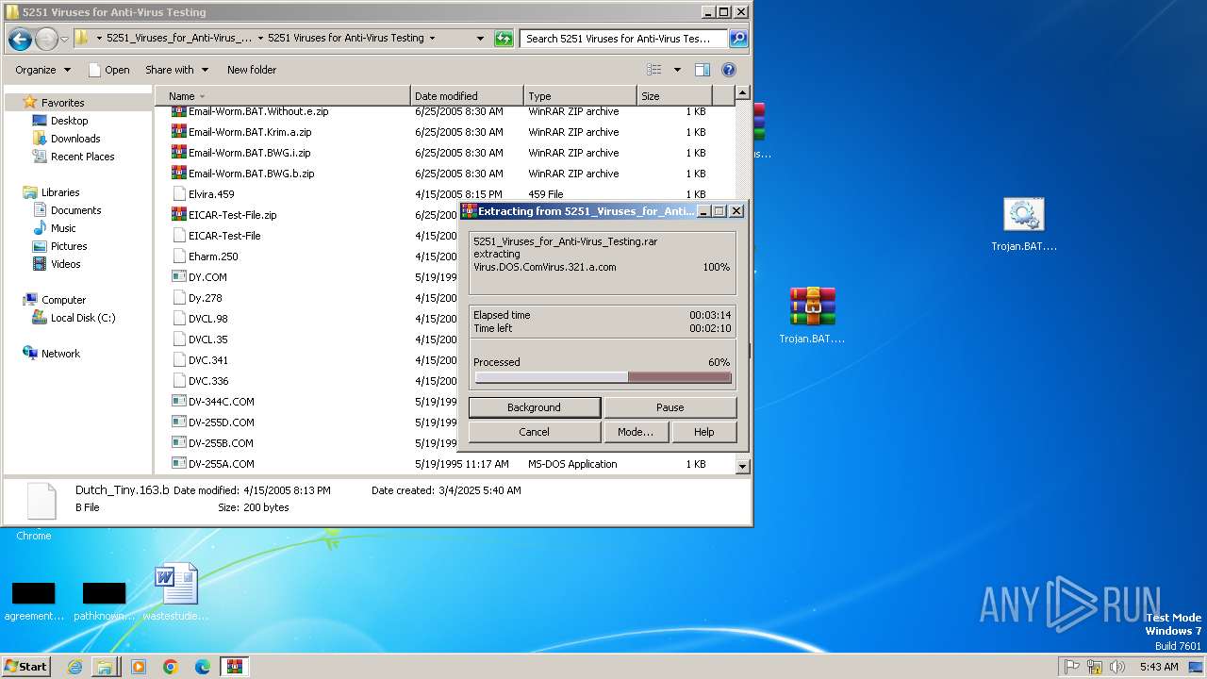1207x679 pixels.
Task: Open Microsoft Edge from taskbar
Action: (x=202, y=667)
